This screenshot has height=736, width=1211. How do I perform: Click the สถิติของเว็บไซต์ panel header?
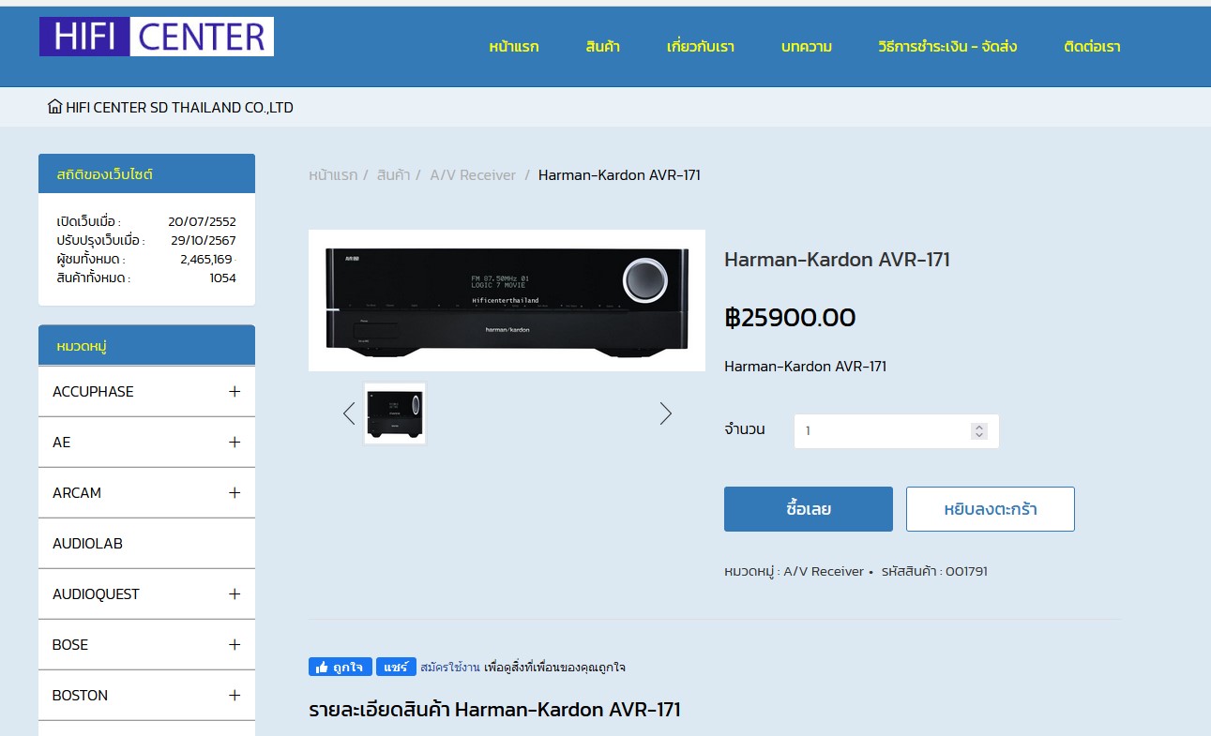(146, 173)
